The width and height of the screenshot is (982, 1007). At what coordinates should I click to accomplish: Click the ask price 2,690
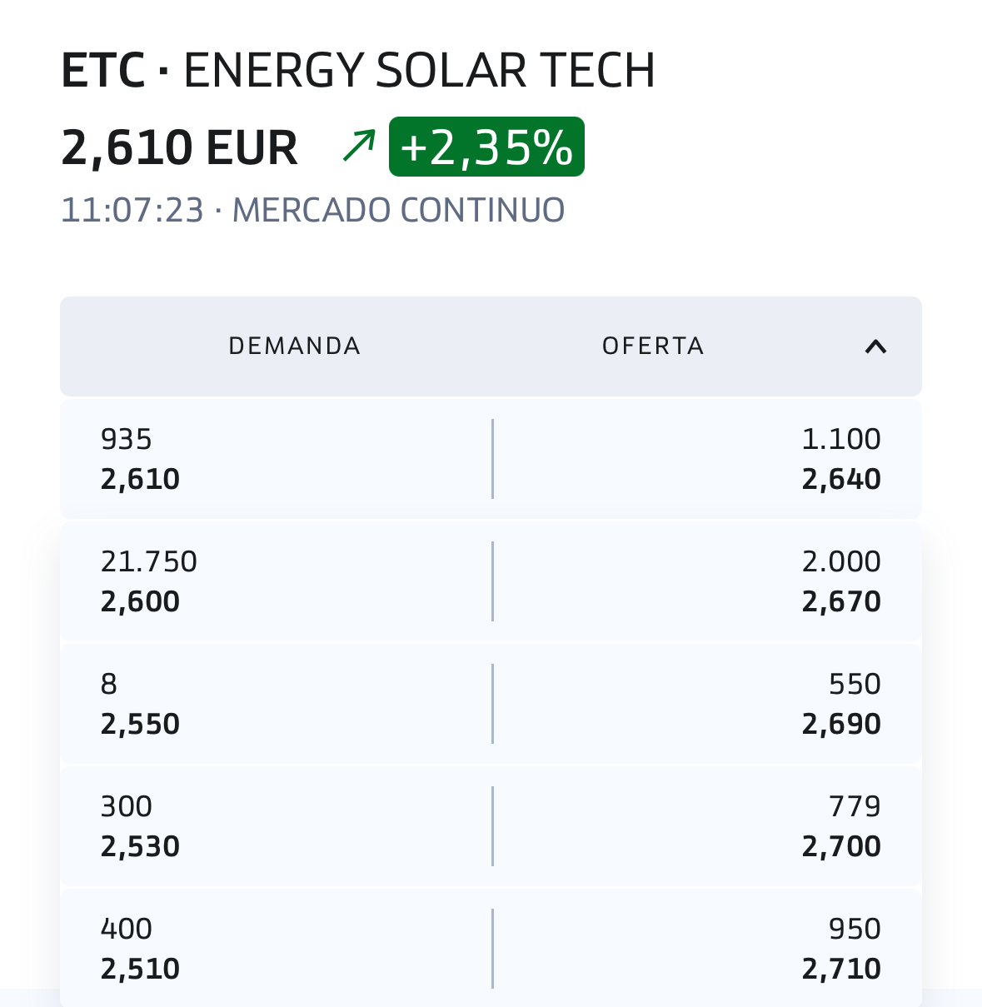(841, 725)
